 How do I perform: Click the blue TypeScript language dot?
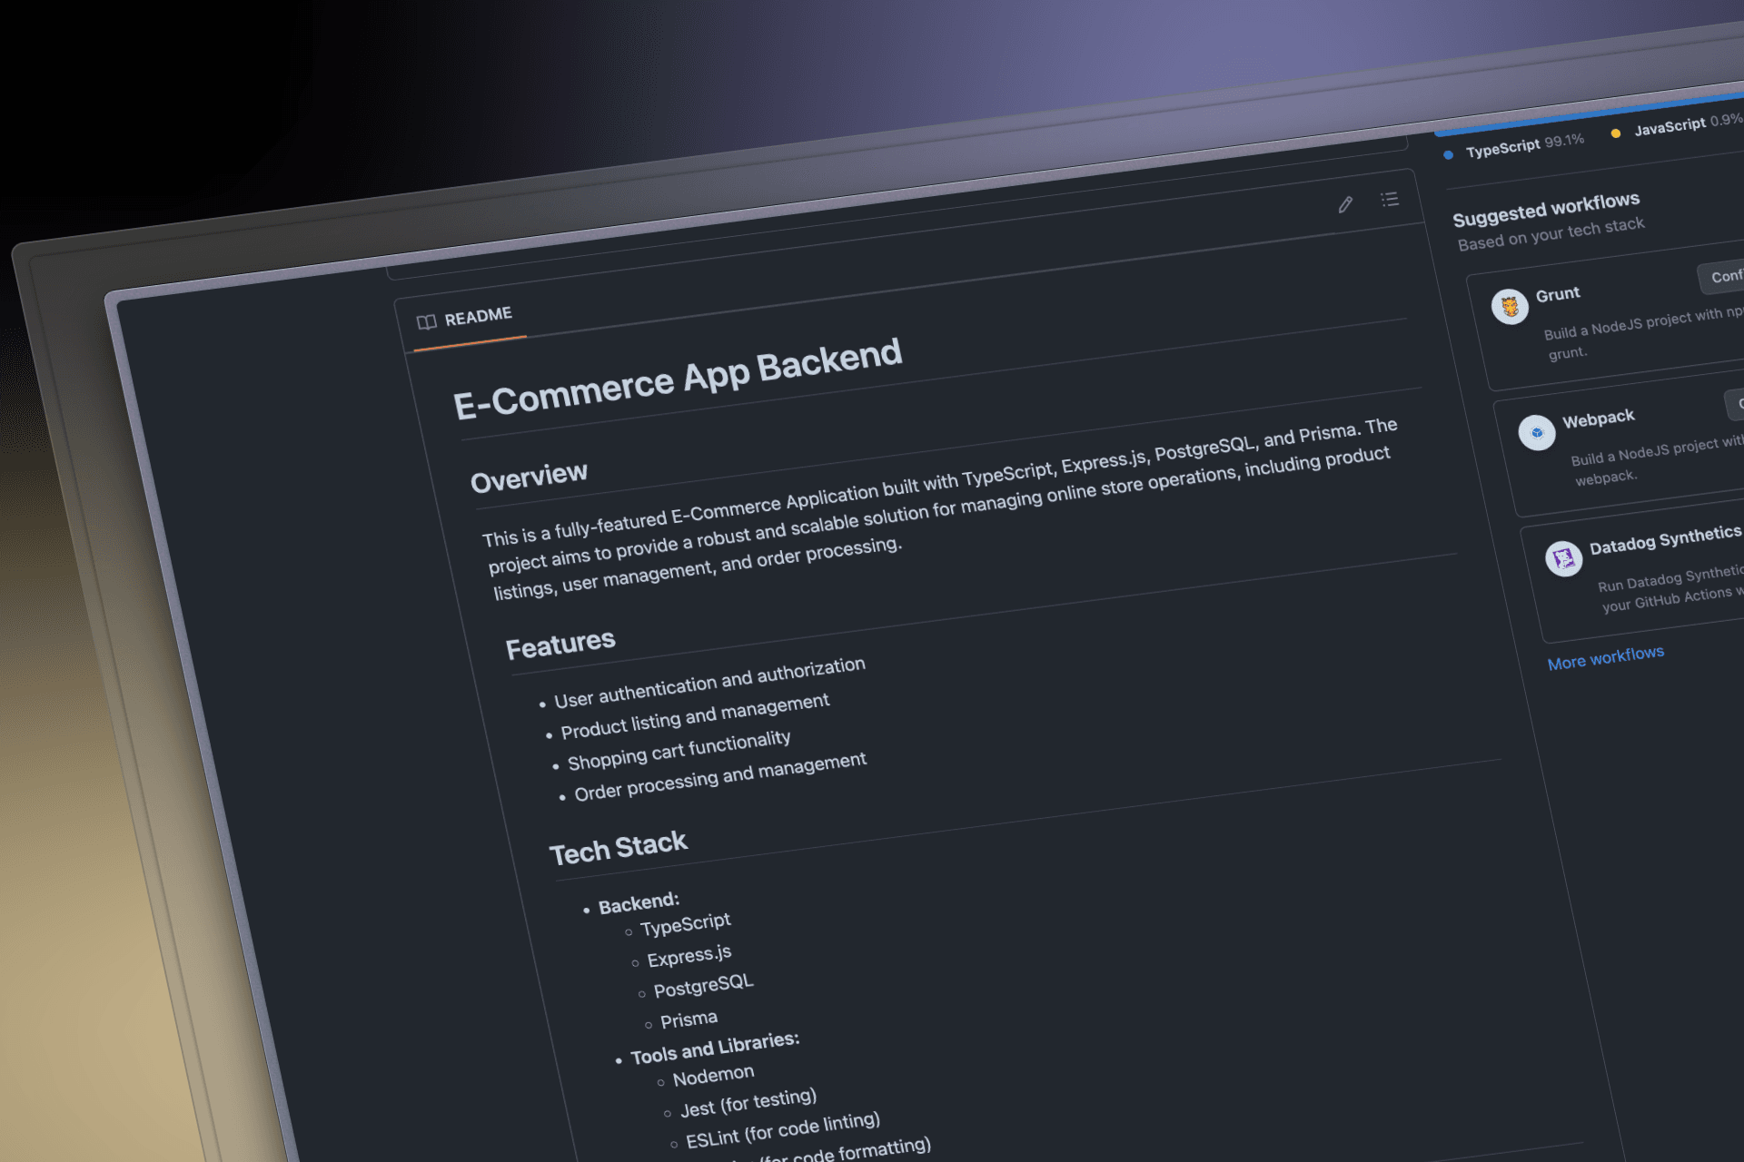tap(1448, 154)
